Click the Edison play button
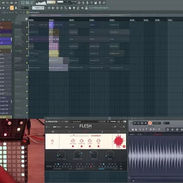Screen dimensions: 183x183 point(138,123)
